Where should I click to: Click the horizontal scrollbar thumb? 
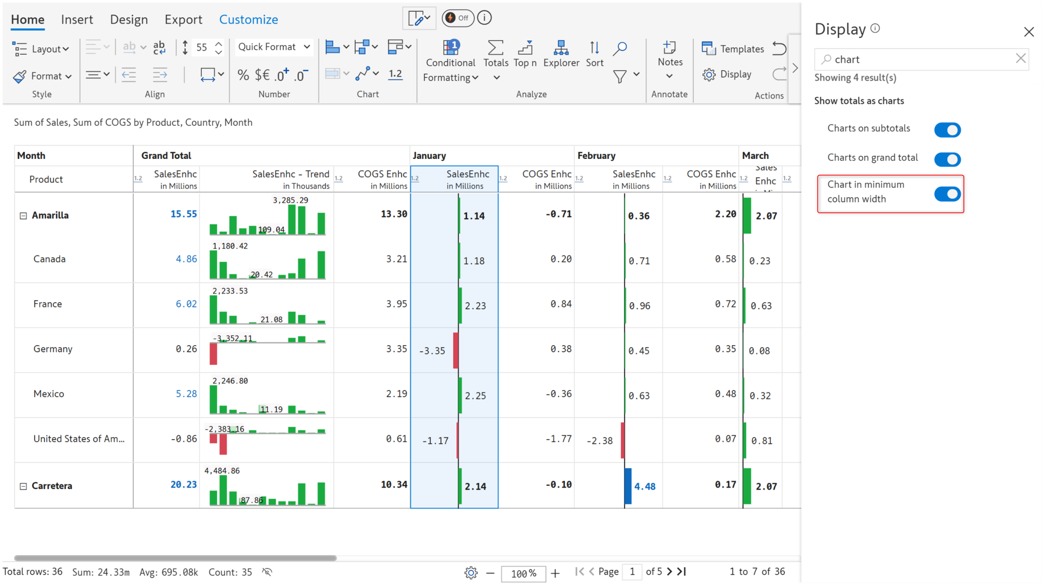[x=175, y=558]
